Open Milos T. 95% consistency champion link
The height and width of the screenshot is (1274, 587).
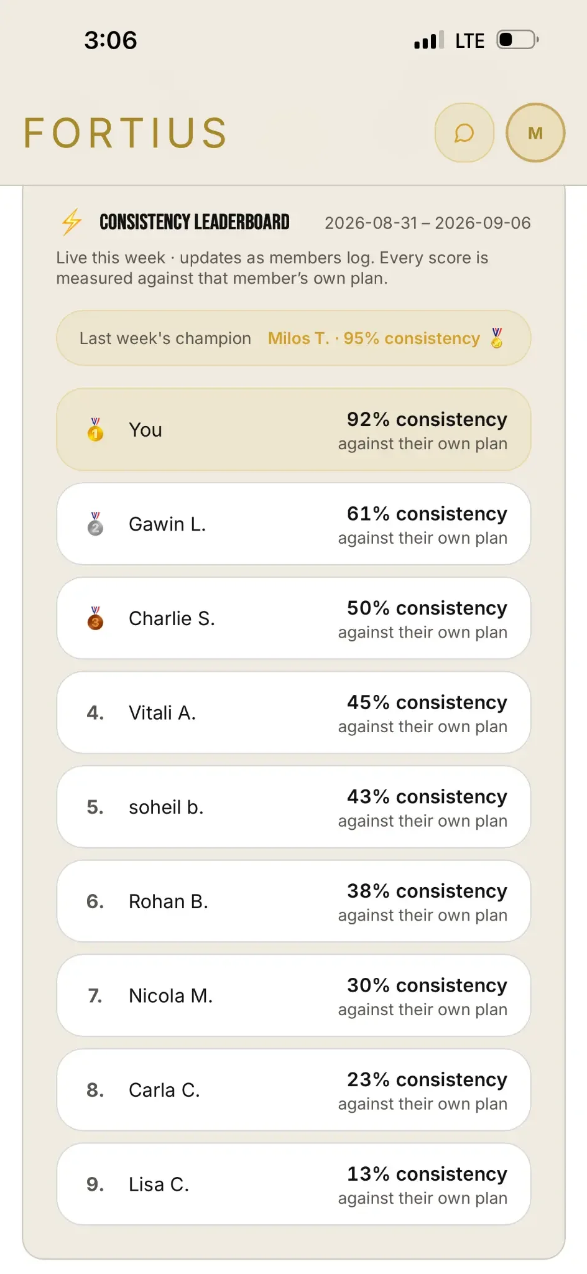[374, 338]
